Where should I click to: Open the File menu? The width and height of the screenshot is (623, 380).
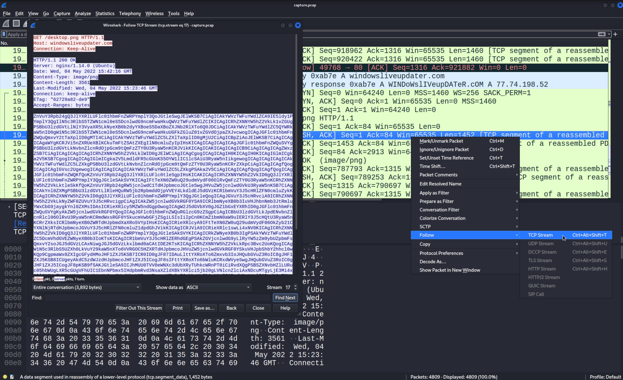(6, 14)
